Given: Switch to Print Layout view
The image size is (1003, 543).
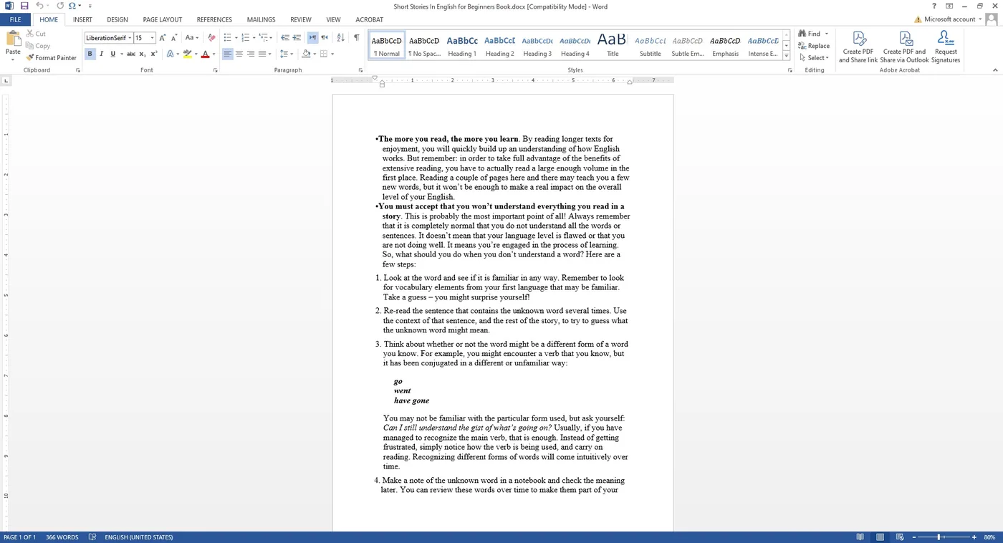Looking at the screenshot, I should (x=880, y=537).
